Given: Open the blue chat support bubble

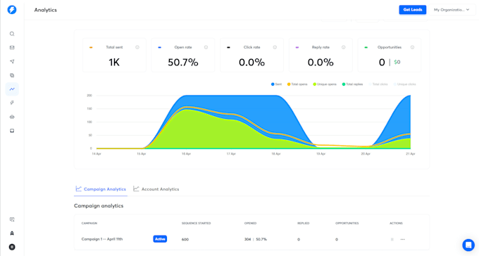Looking at the screenshot, I should [x=468, y=245].
